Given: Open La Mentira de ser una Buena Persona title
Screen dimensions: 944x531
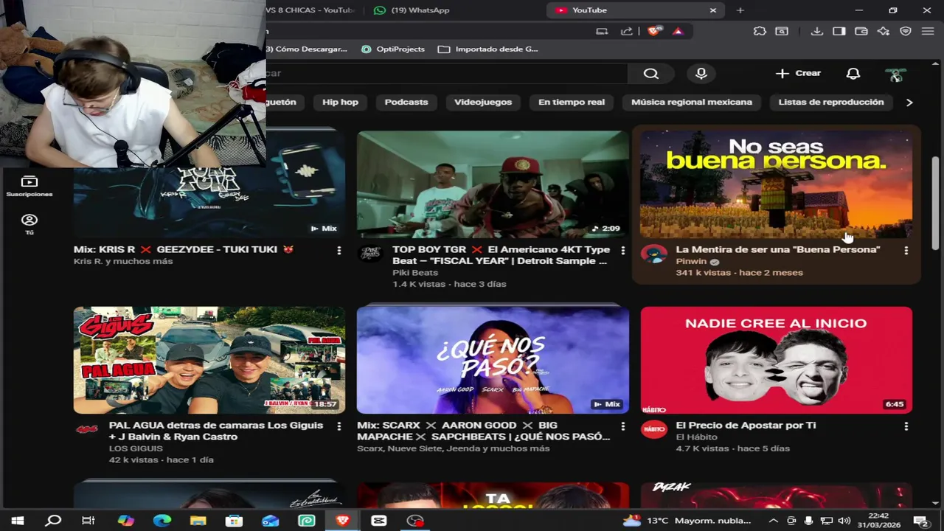Looking at the screenshot, I should tap(778, 249).
